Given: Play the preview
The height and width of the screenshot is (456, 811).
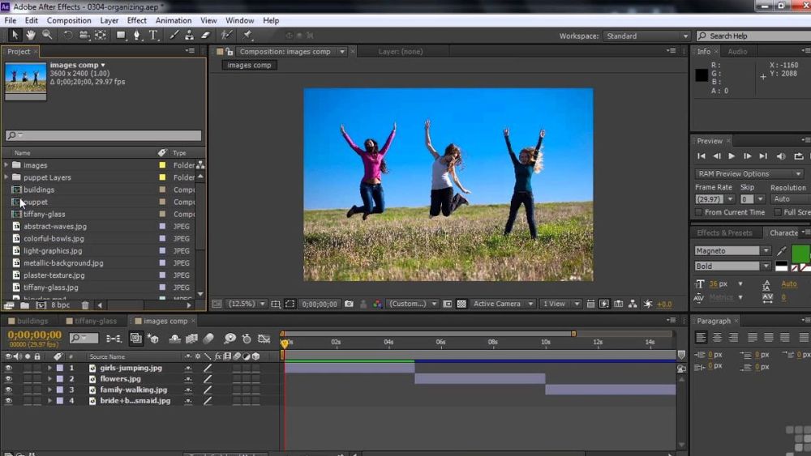Looking at the screenshot, I should (732, 156).
